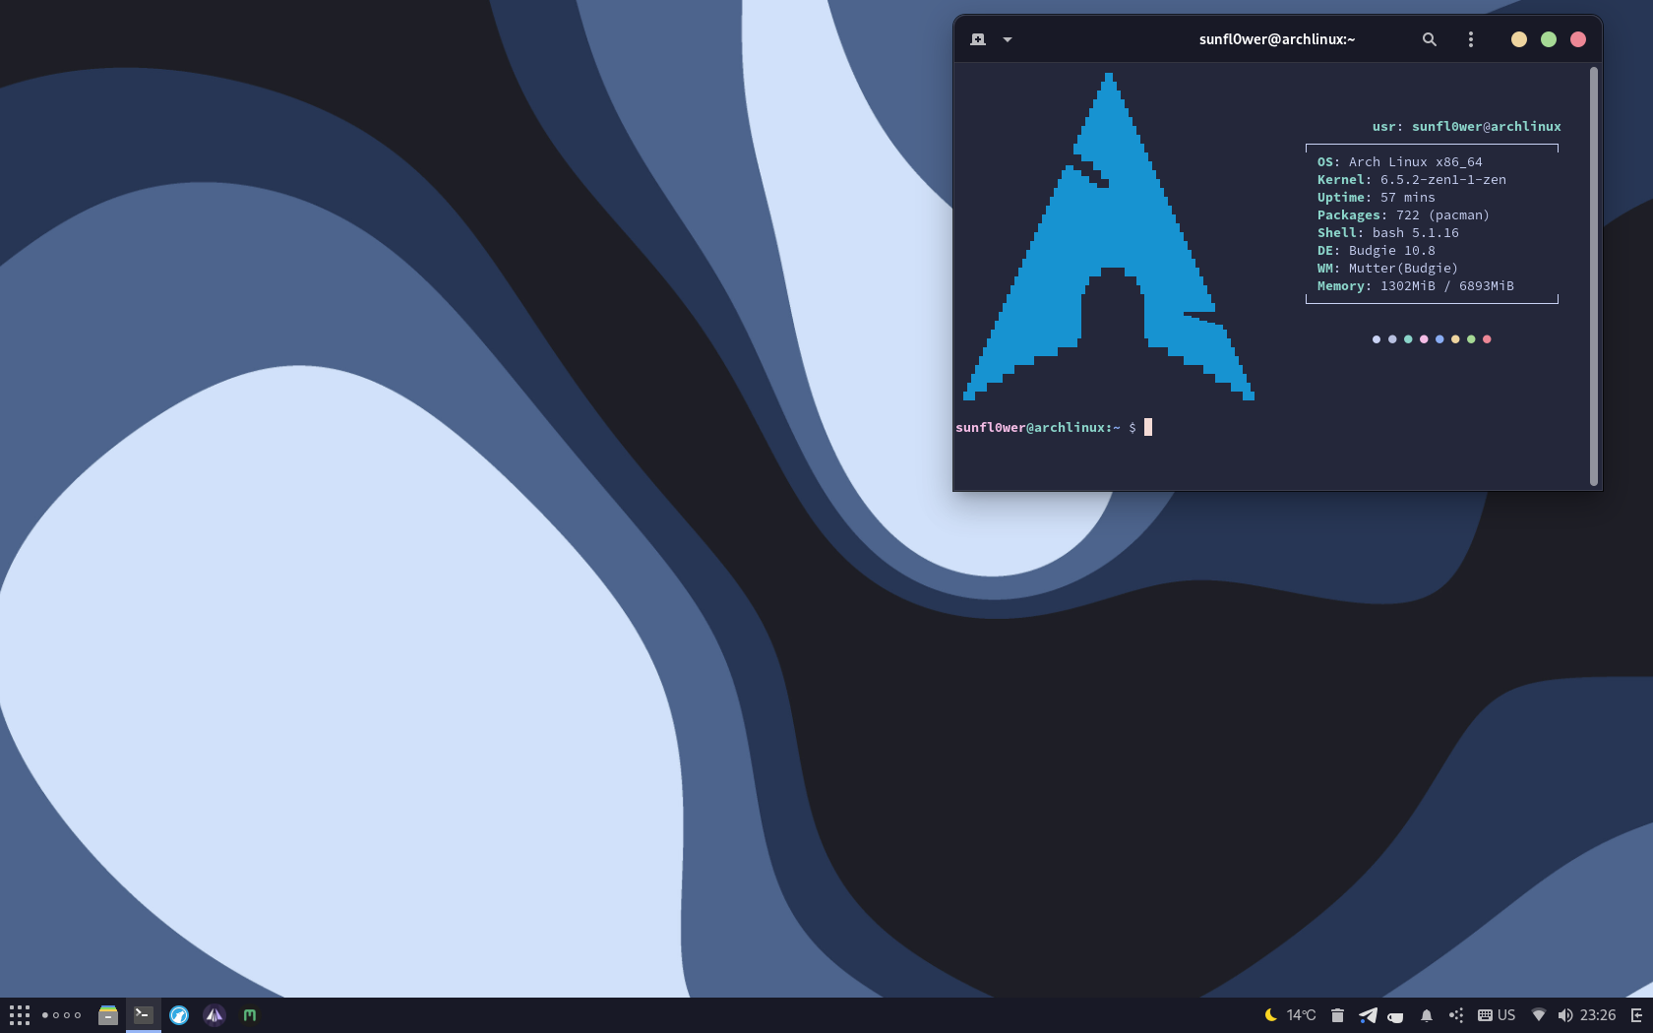Click the 23:26 clock
The height and width of the screenshot is (1033, 1653).
pos(1598,1015)
